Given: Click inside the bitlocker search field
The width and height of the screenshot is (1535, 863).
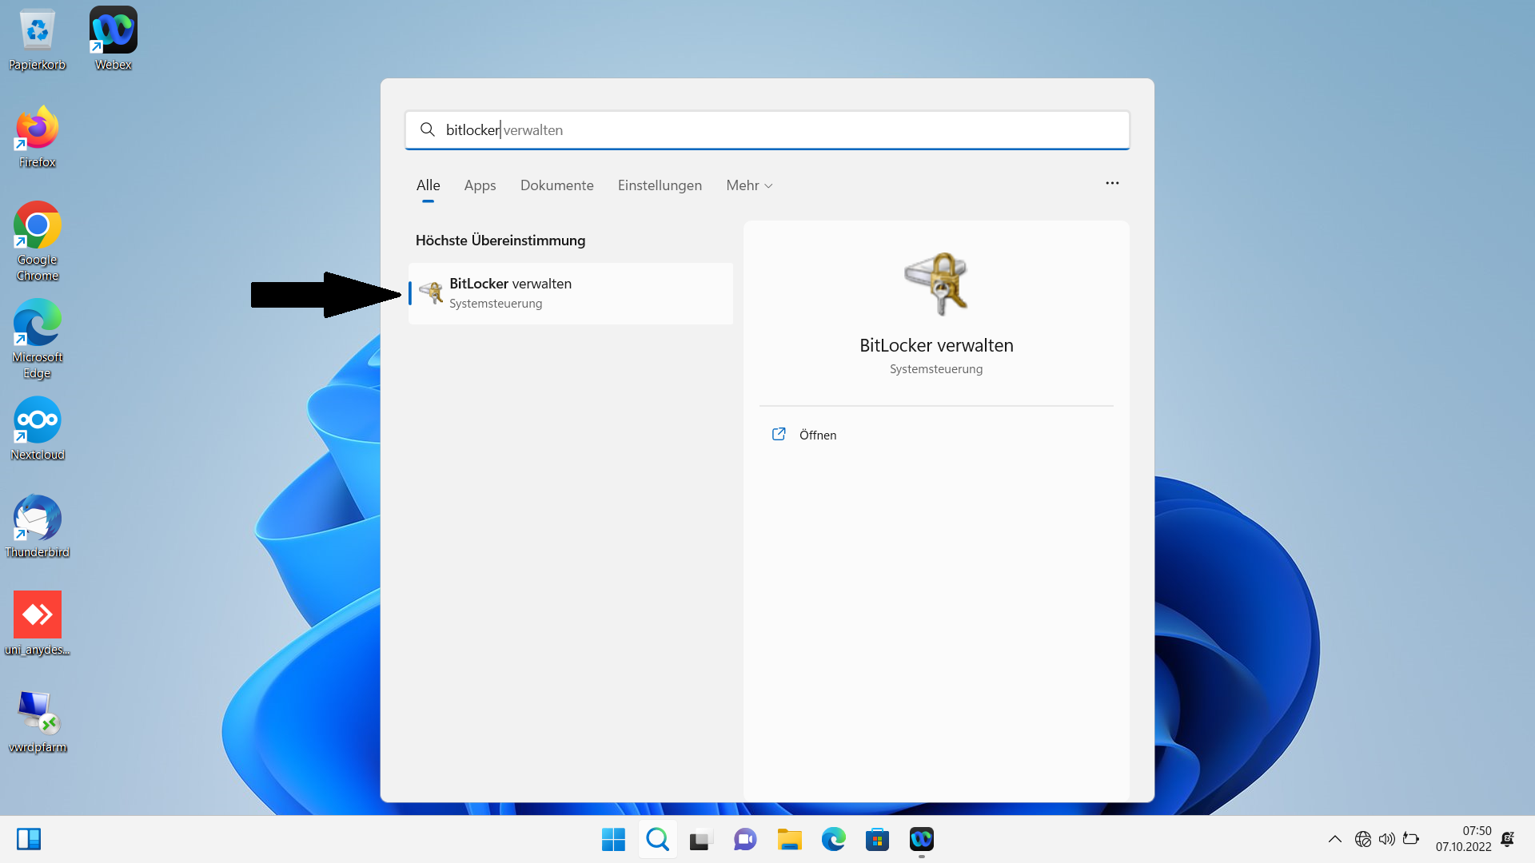Looking at the screenshot, I should tap(767, 130).
